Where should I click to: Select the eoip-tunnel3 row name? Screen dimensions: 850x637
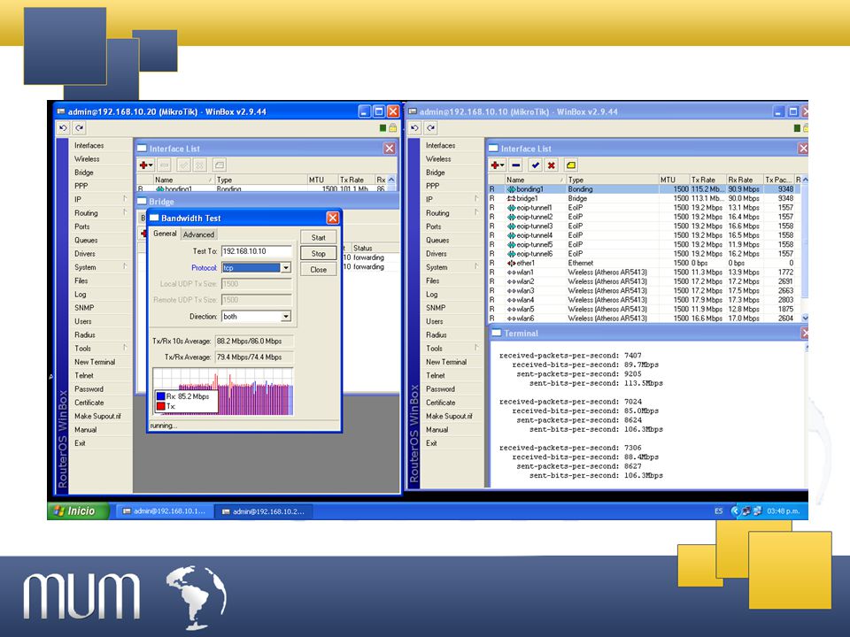(x=535, y=226)
